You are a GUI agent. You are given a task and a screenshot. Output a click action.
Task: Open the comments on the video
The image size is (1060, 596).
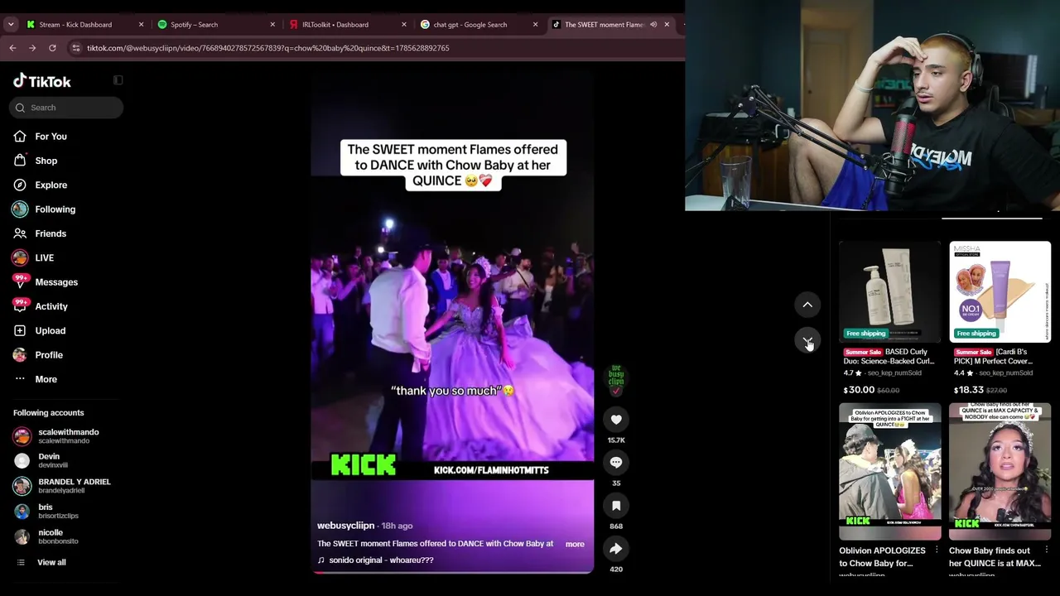(616, 463)
